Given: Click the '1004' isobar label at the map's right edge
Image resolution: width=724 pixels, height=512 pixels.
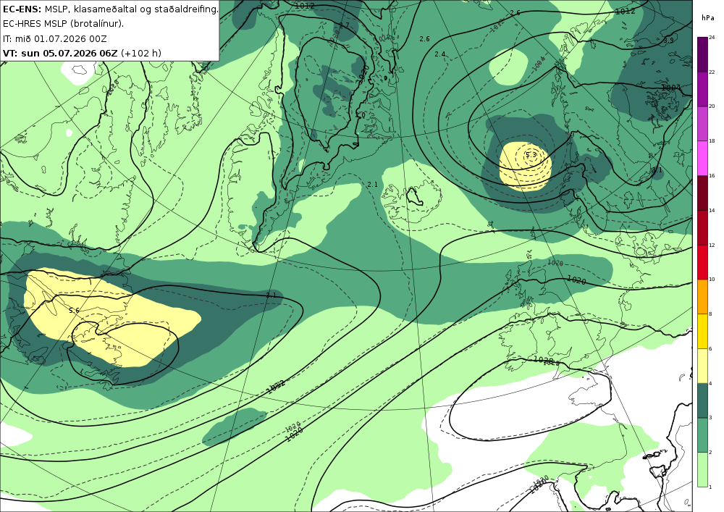Looking at the screenshot, I should (671, 88).
